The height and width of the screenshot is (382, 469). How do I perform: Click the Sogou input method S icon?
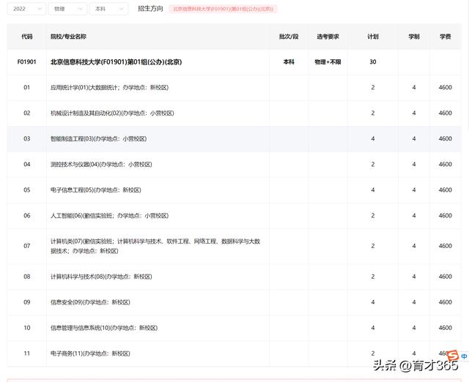pos(453,356)
